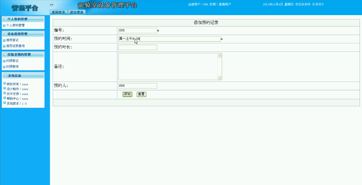
Task: Click inside the 备注 text area
Action: [x=168, y=66]
